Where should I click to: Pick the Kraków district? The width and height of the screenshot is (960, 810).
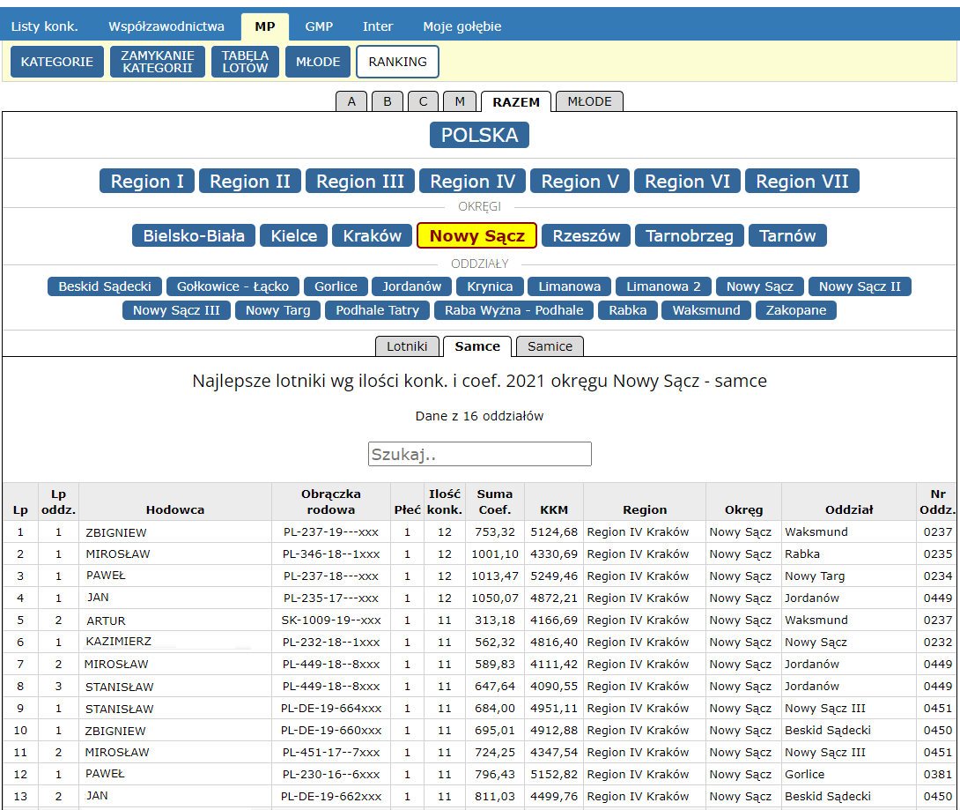(373, 235)
